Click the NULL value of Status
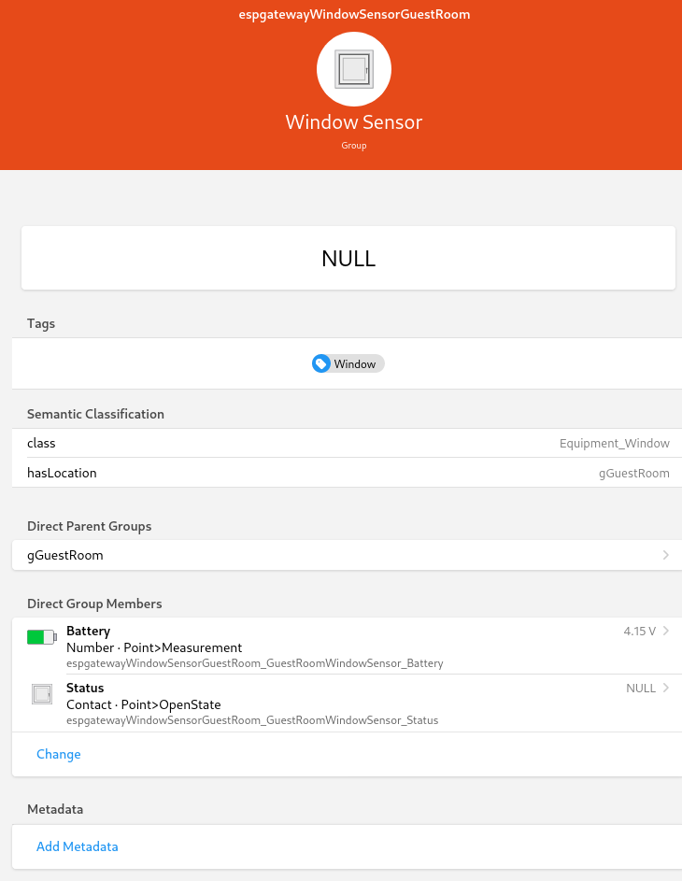 [641, 689]
